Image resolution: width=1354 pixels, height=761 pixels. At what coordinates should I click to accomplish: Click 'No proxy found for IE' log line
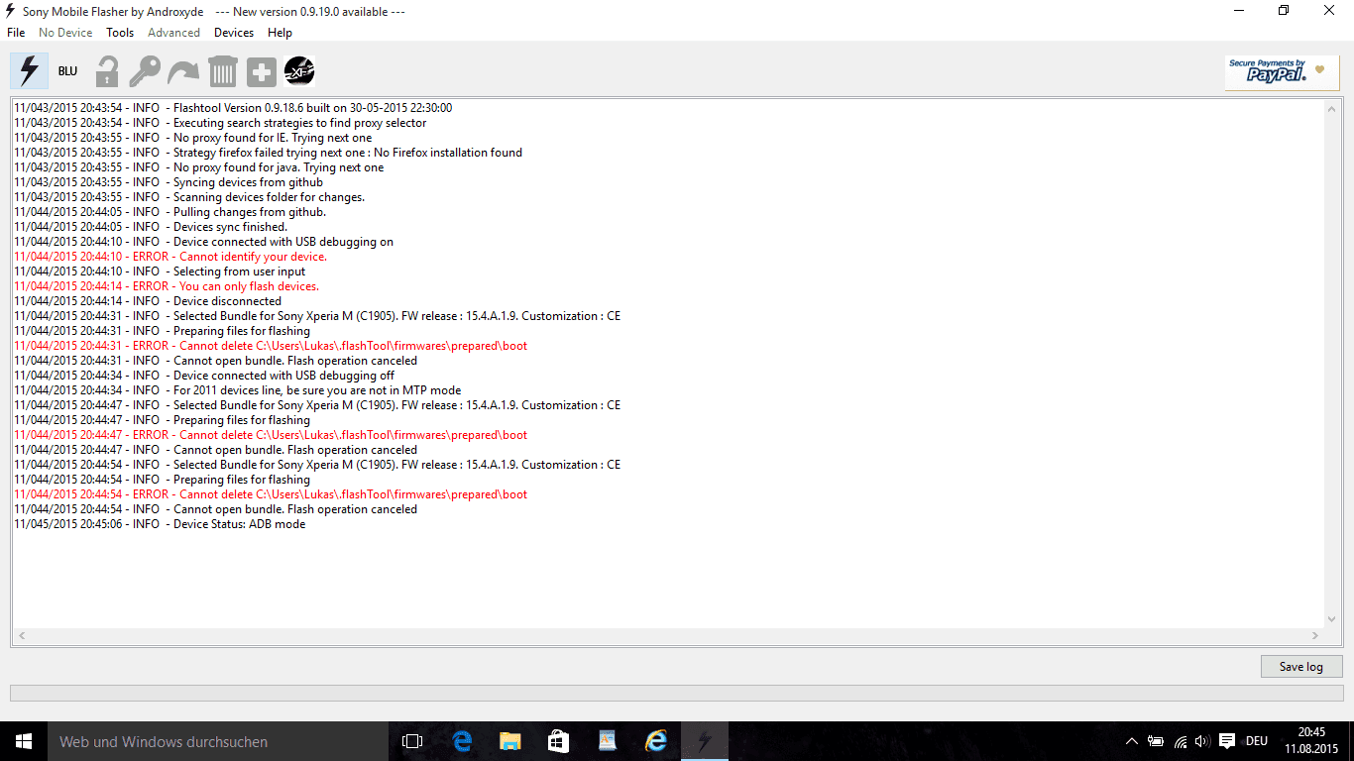[193, 138]
